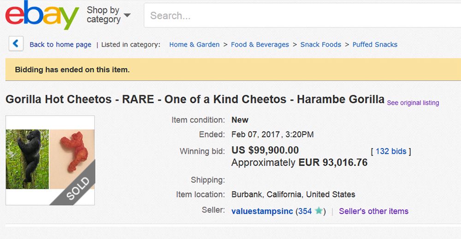Expand the Shop by category dropdown
Image resolution: width=461 pixels, height=239 pixels.
tap(108, 15)
